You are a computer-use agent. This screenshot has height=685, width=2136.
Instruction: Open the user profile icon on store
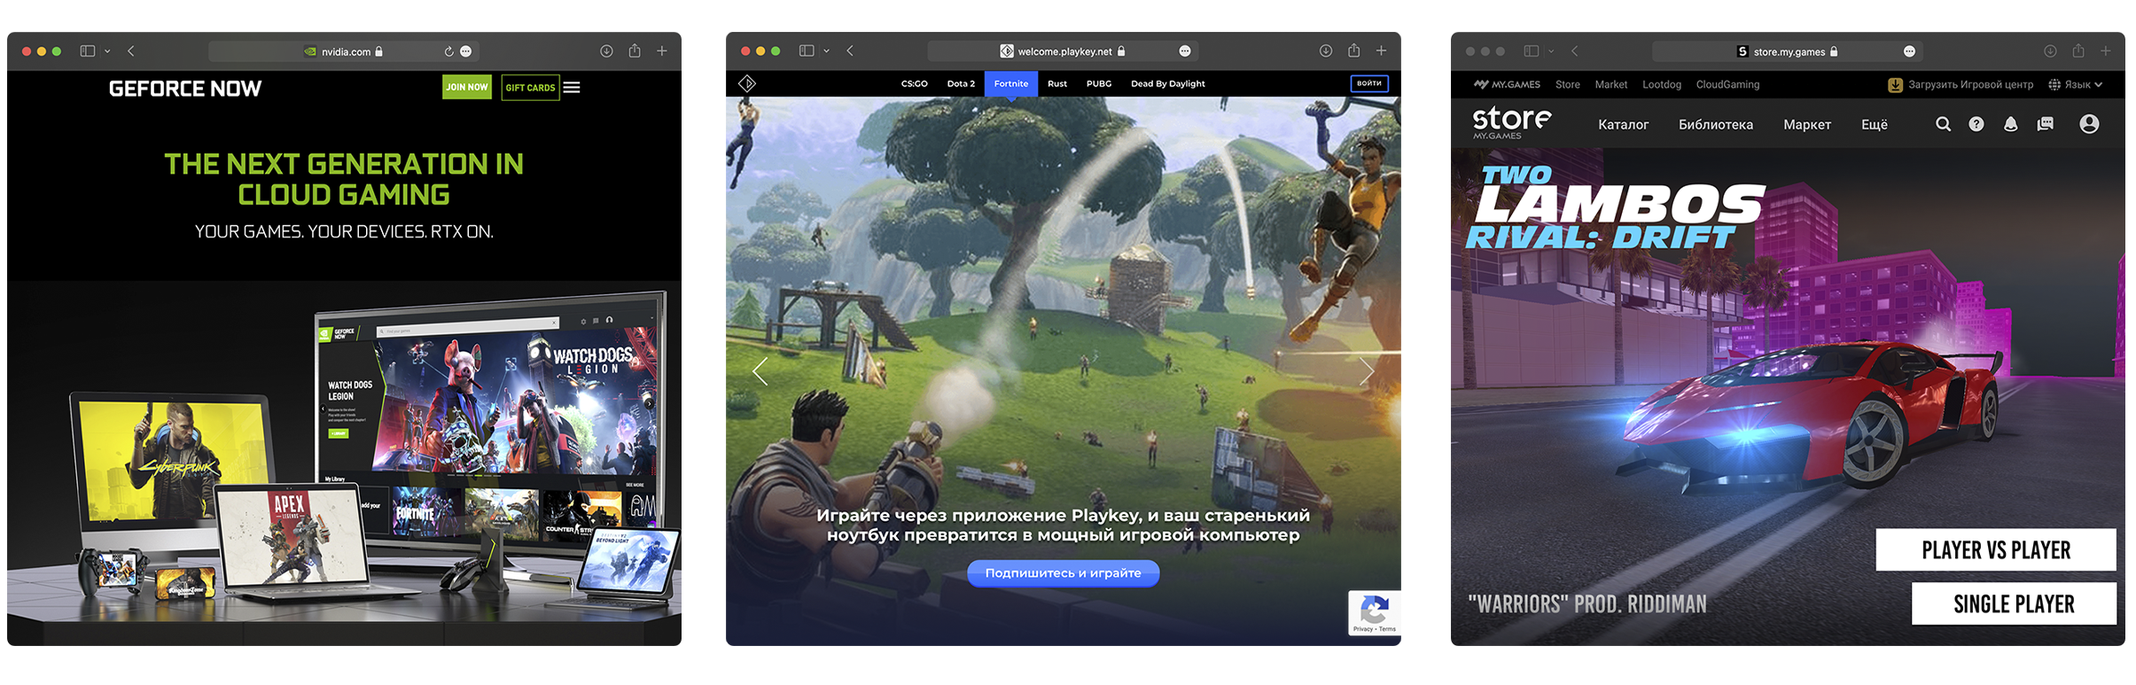pos(2089,124)
